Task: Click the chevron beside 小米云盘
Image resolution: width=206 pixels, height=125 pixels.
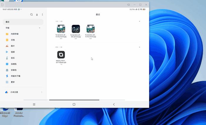Action: (x=42, y=92)
